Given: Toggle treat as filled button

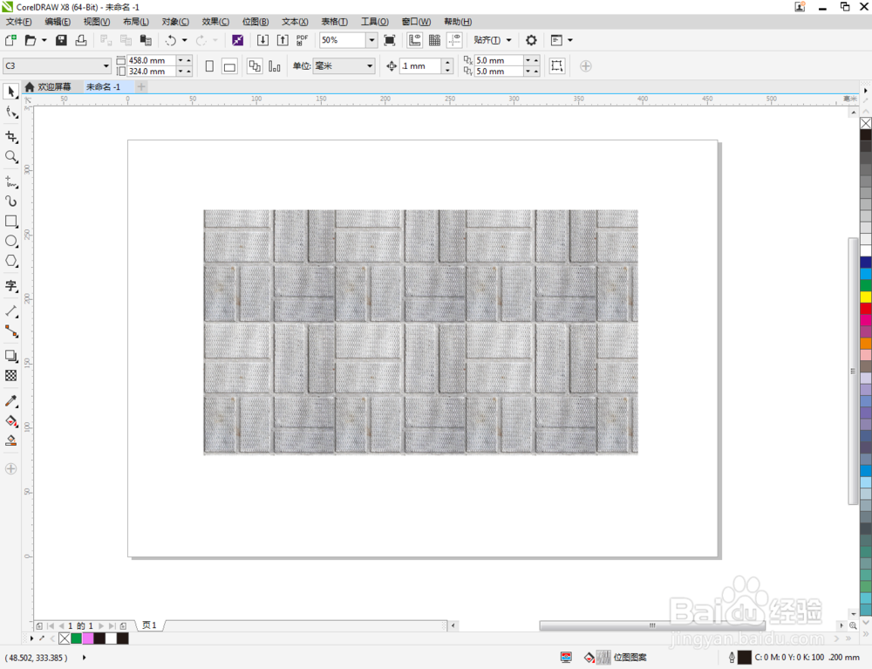Looking at the screenshot, I should [x=556, y=66].
